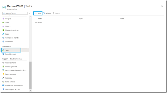Click the Export template icon
This screenshot has width=167, height=93.
pyautogui.click(x=3, y=54)
